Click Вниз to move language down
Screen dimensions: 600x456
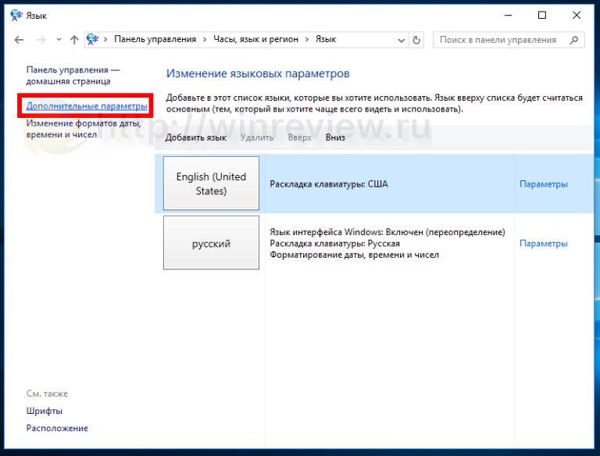(x=334, y=137)
